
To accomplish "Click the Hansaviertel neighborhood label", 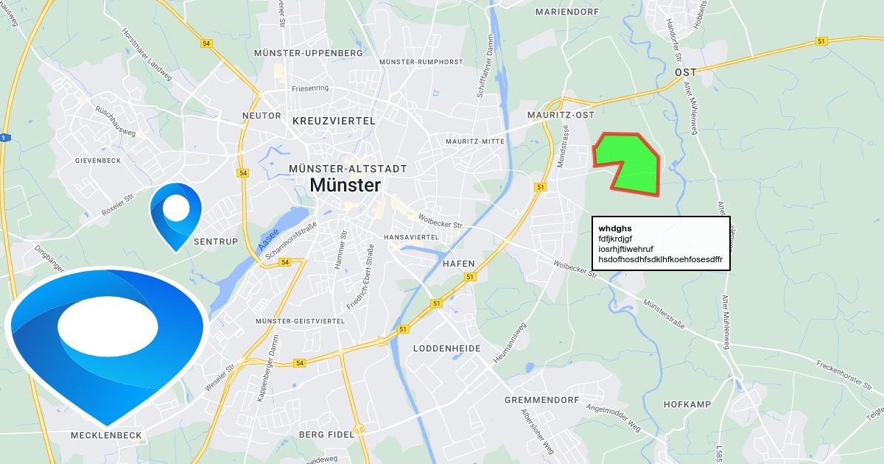I will coord(411,237).
